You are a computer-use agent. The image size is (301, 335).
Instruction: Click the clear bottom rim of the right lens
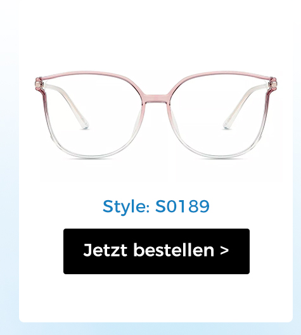click(x=220, y=157)
